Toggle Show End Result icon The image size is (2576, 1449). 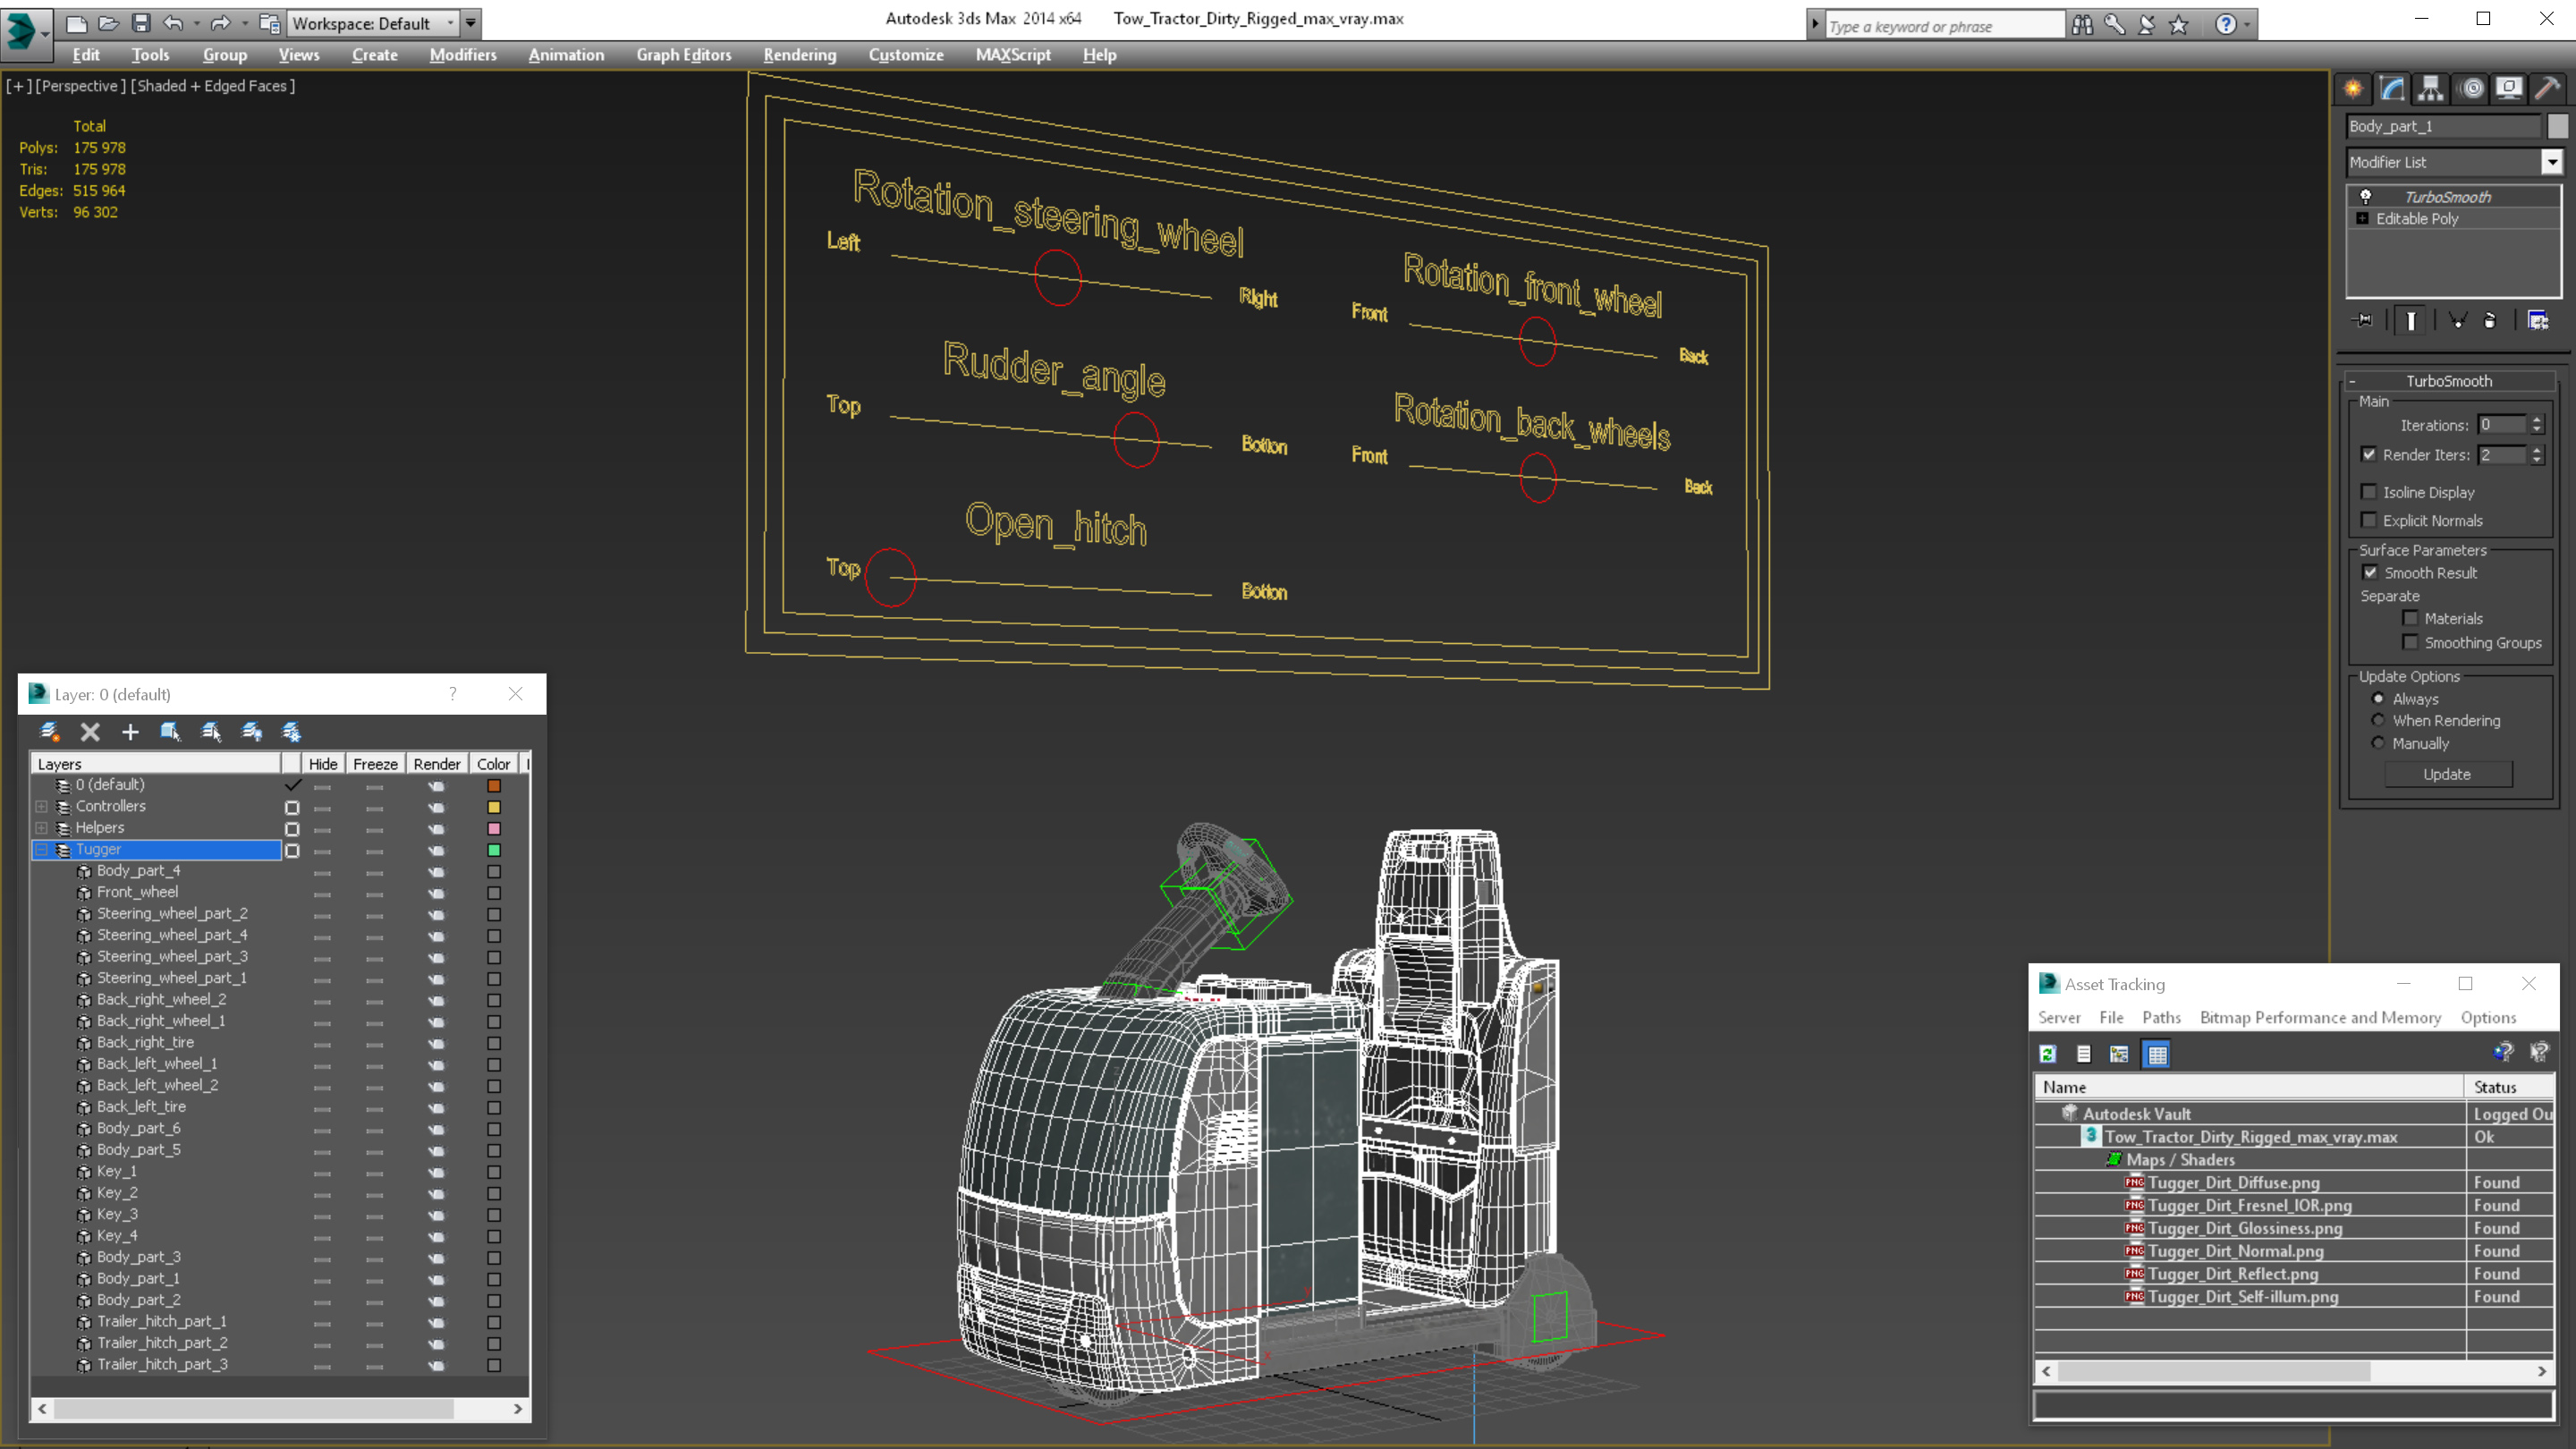tap(2411, 321)
